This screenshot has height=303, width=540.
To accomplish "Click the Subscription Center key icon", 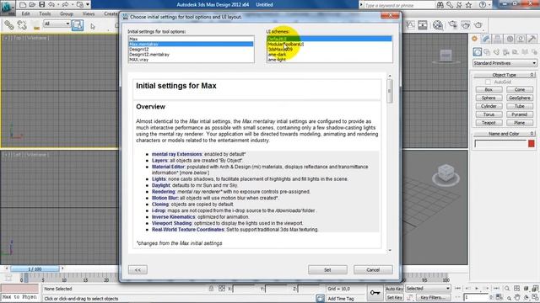I will click(x=450, y=5).
